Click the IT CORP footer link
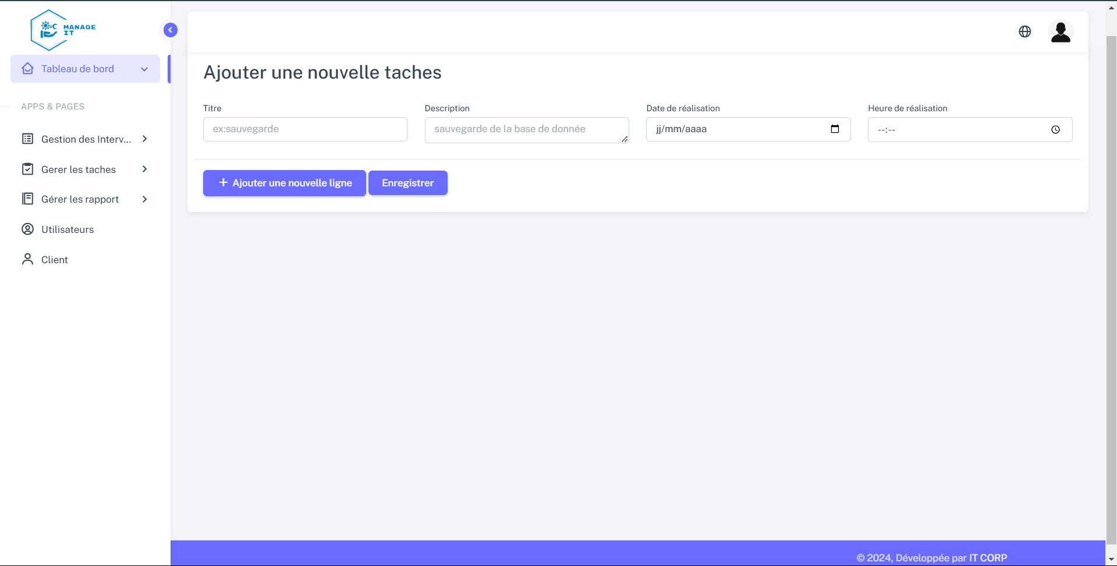The height and width of the screenshot is (566, 1117). pos(988,557)
